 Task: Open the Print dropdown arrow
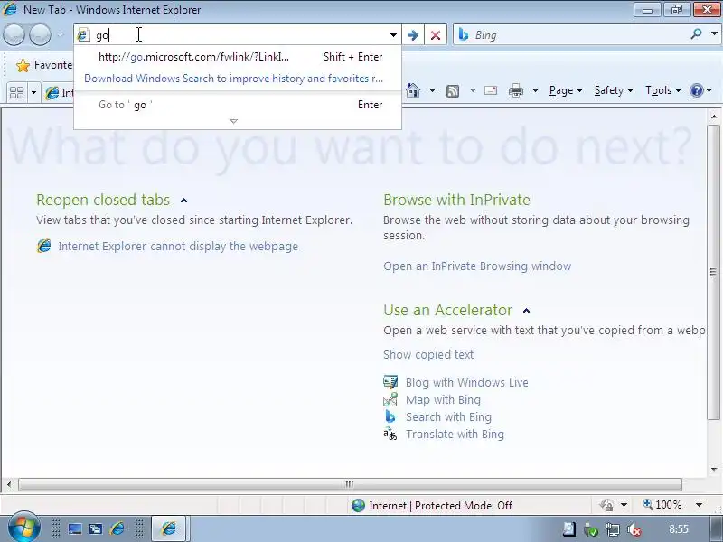pos(535,90)
